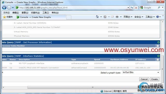
Task: Click the vertical scrollbar thumb
Action: pyautogui.click(x=162, y=69)
